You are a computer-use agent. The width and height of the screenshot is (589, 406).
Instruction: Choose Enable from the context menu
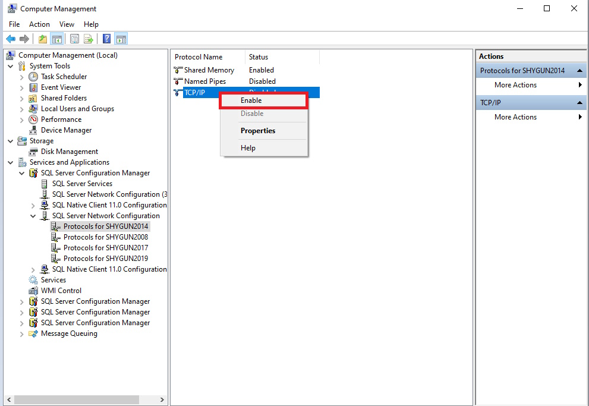[264, 100]
